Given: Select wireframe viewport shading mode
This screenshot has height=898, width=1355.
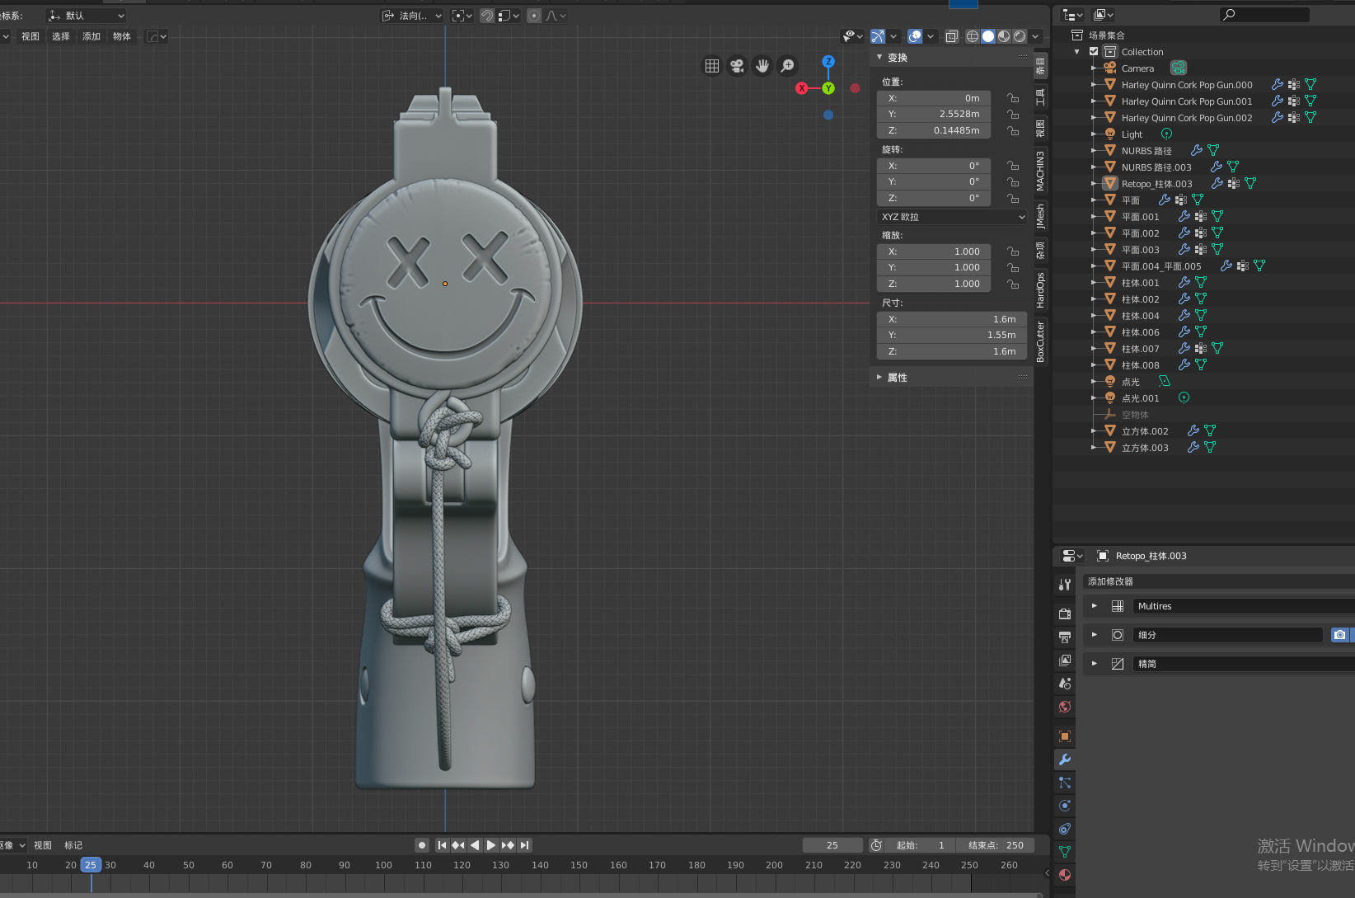Looking at the screenshot, I should [x=973, y=36].
